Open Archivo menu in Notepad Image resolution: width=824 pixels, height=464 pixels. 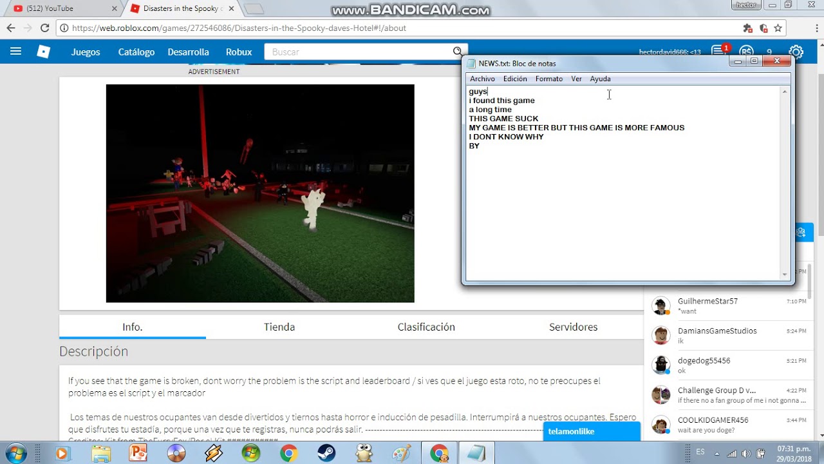coord(482,79)
